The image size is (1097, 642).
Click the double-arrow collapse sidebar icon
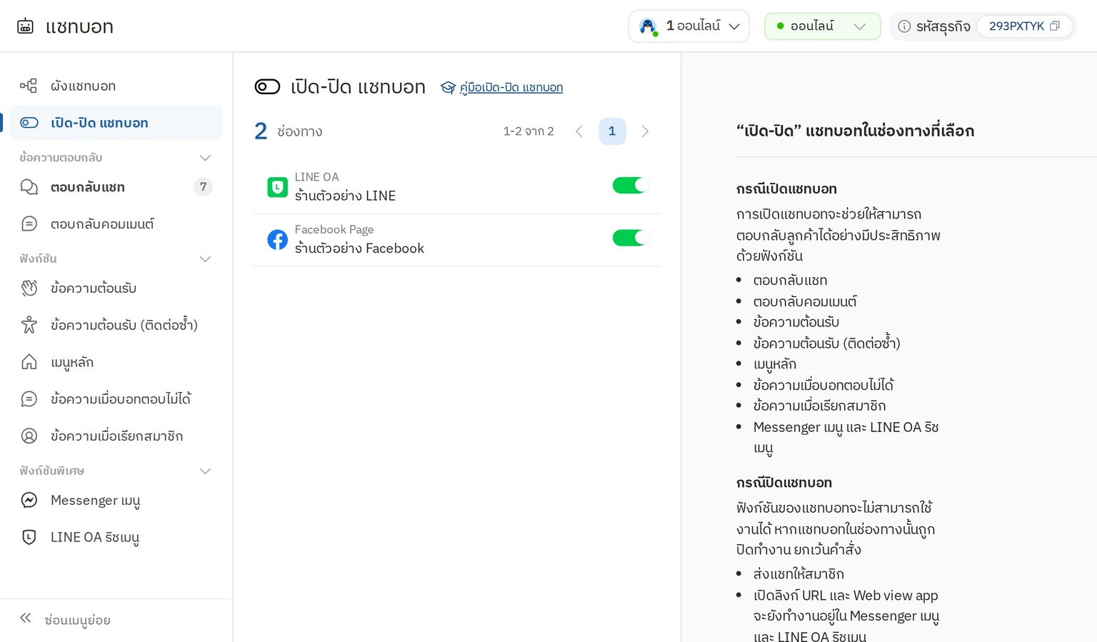tap(26, 618)
